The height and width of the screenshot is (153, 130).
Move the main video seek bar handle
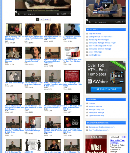[16, 12]
